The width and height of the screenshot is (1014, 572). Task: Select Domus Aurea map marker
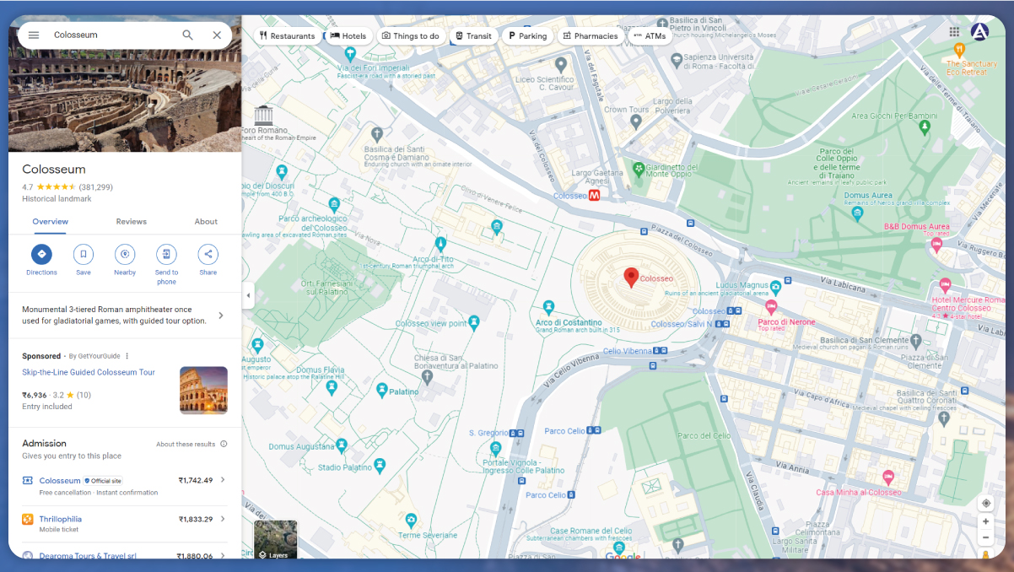pyautogui.click(x=858, y=213)
